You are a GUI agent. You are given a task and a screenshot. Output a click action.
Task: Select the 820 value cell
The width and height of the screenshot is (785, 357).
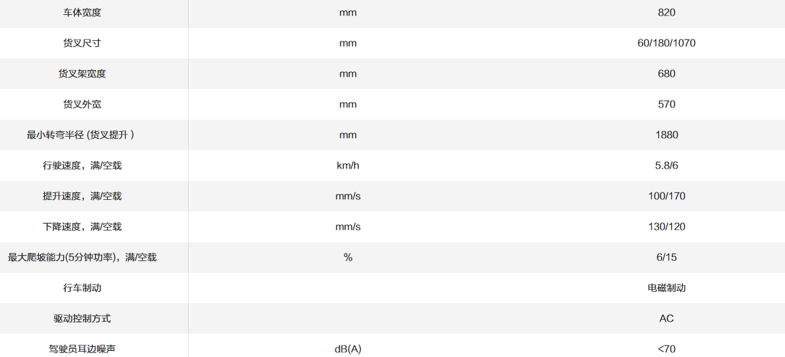coord(667,12)
